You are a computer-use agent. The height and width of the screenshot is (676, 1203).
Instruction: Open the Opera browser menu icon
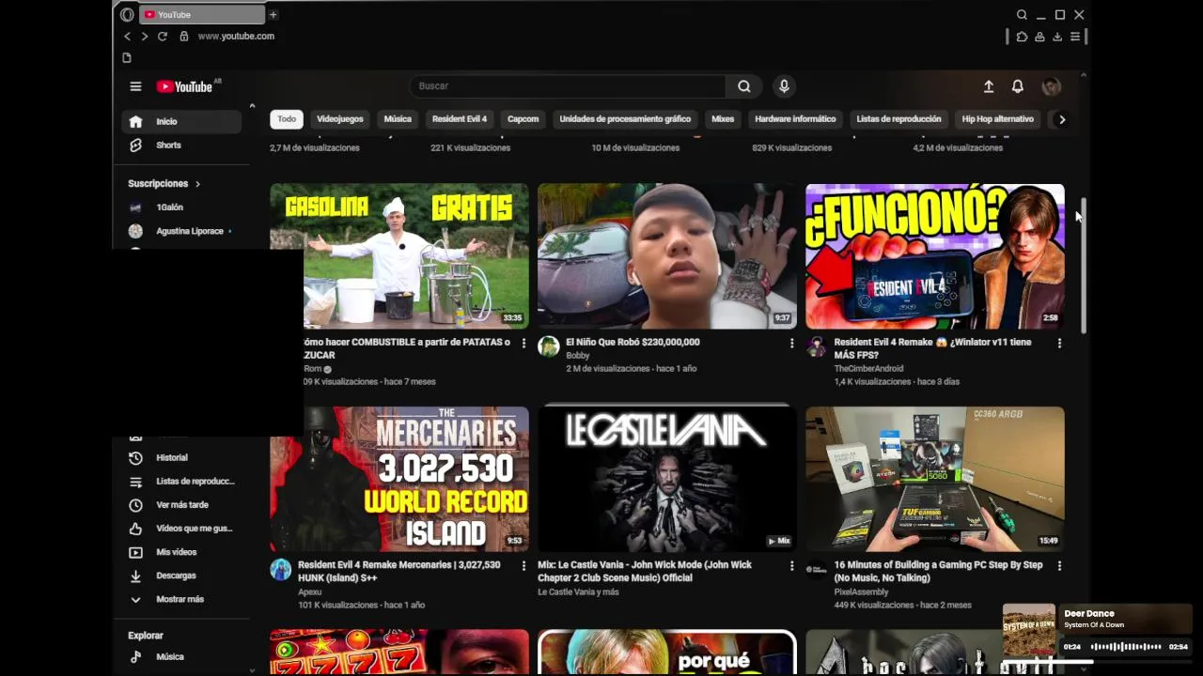127,14
